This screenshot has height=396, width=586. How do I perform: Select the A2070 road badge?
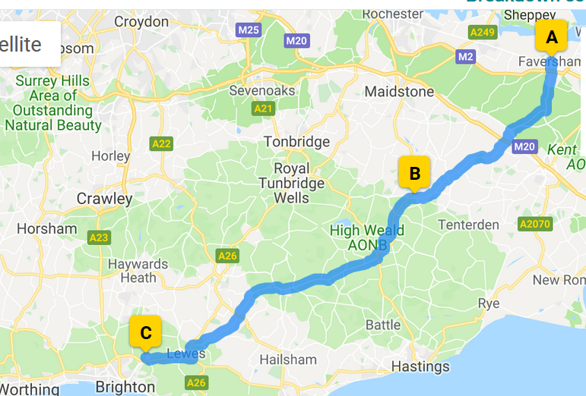(535, 224)
